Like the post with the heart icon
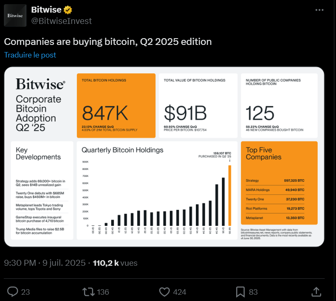The width and height of the screenshot is (336, 301). coord(164,292)
